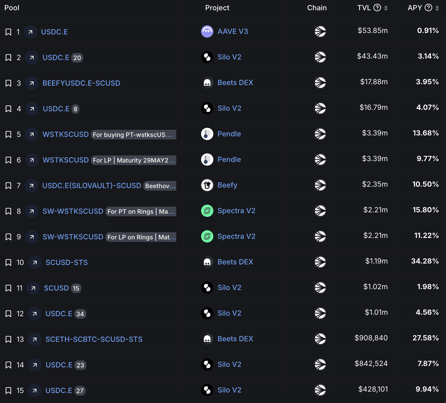Click the Spectra V2 green logo in row 8
Viewport: 446px width, 403px height.
(x=207, y=211)
